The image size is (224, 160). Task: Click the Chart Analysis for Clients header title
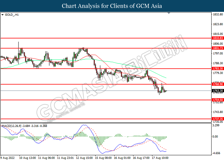coord(112,6)
